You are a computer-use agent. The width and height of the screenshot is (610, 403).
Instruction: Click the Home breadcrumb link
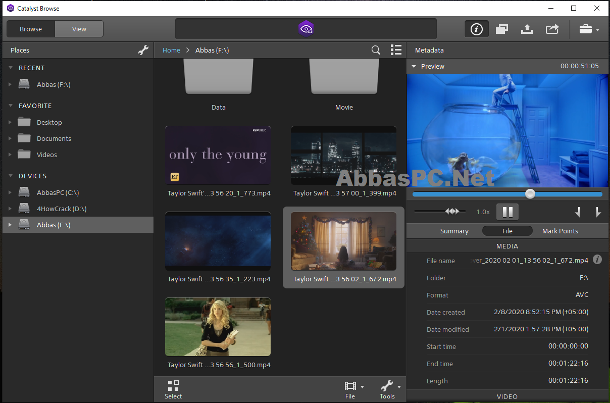(x=171, y=50)
